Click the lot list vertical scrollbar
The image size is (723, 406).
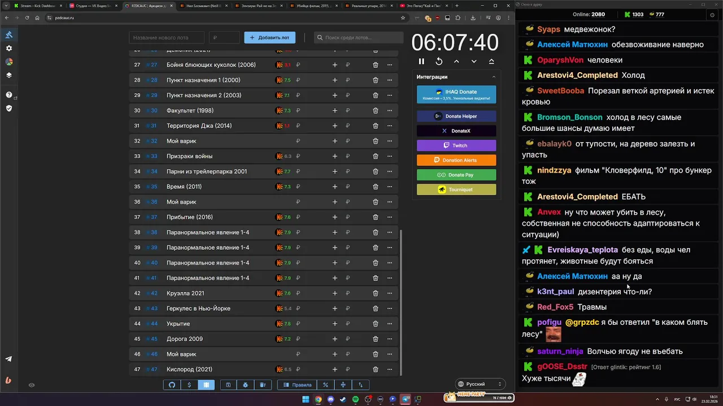tap(400, 303)
